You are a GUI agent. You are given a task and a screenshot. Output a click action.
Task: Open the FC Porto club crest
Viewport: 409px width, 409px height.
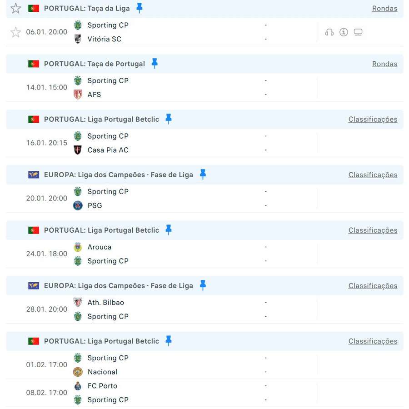pyautogui.click(x=78, y=386)
